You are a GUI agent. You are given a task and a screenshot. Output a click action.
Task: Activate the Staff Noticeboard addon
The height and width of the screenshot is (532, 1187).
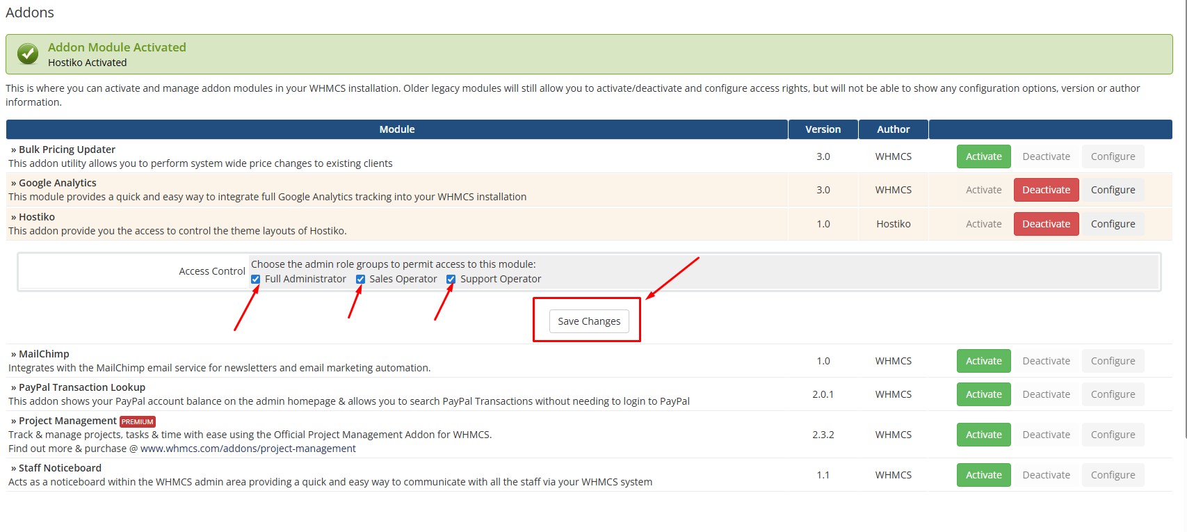[983, 475]
